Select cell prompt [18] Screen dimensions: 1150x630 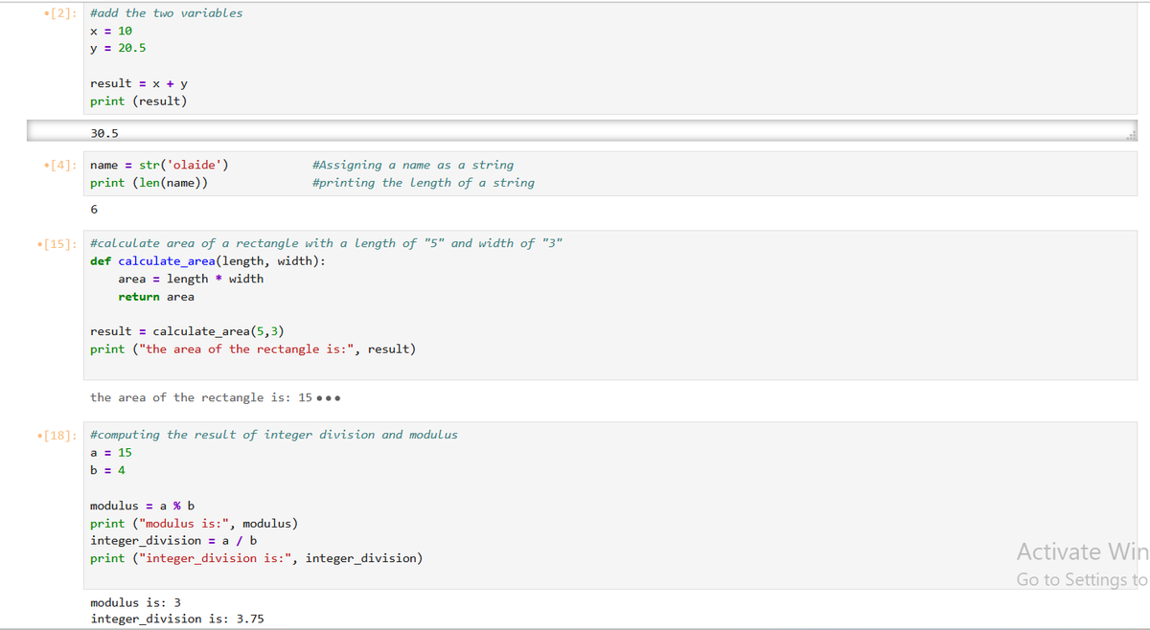[60, 436]
